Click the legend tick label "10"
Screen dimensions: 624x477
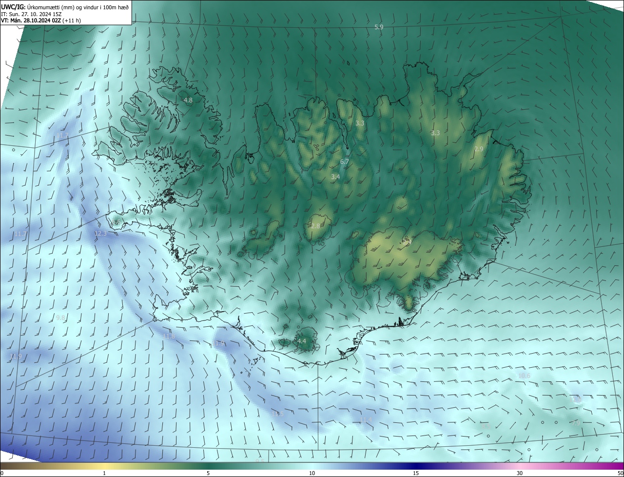point(312,473)
